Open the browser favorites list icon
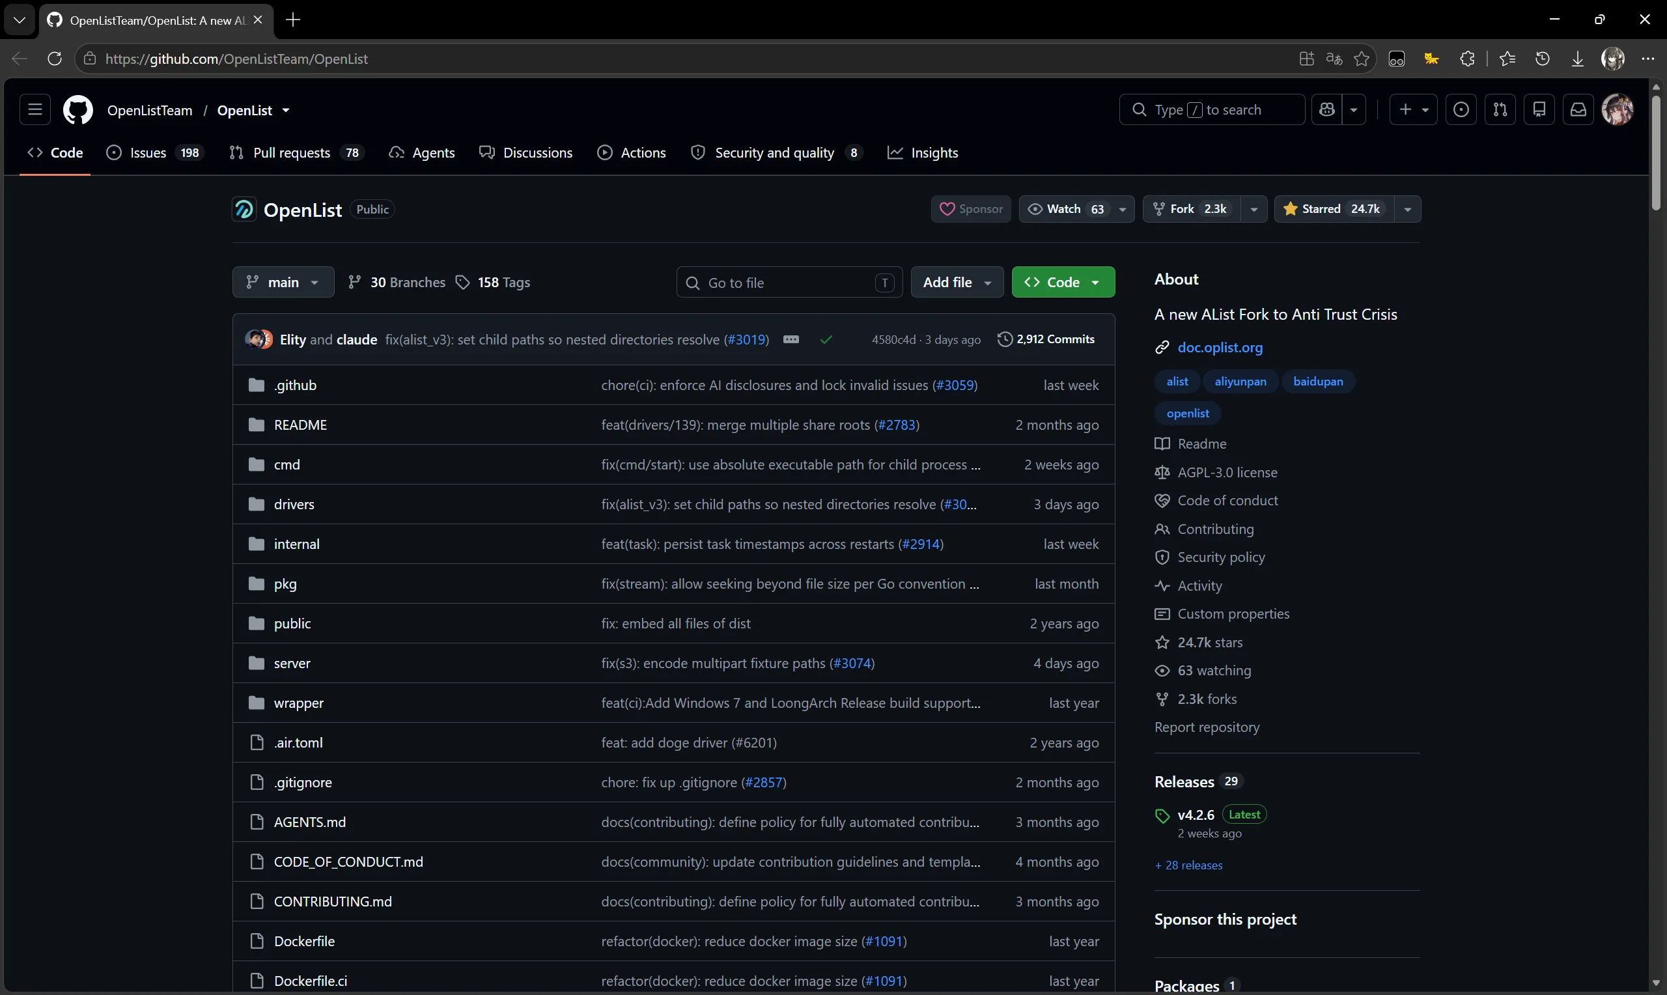The image size is (1667, 995). (x=1507, y=59)
